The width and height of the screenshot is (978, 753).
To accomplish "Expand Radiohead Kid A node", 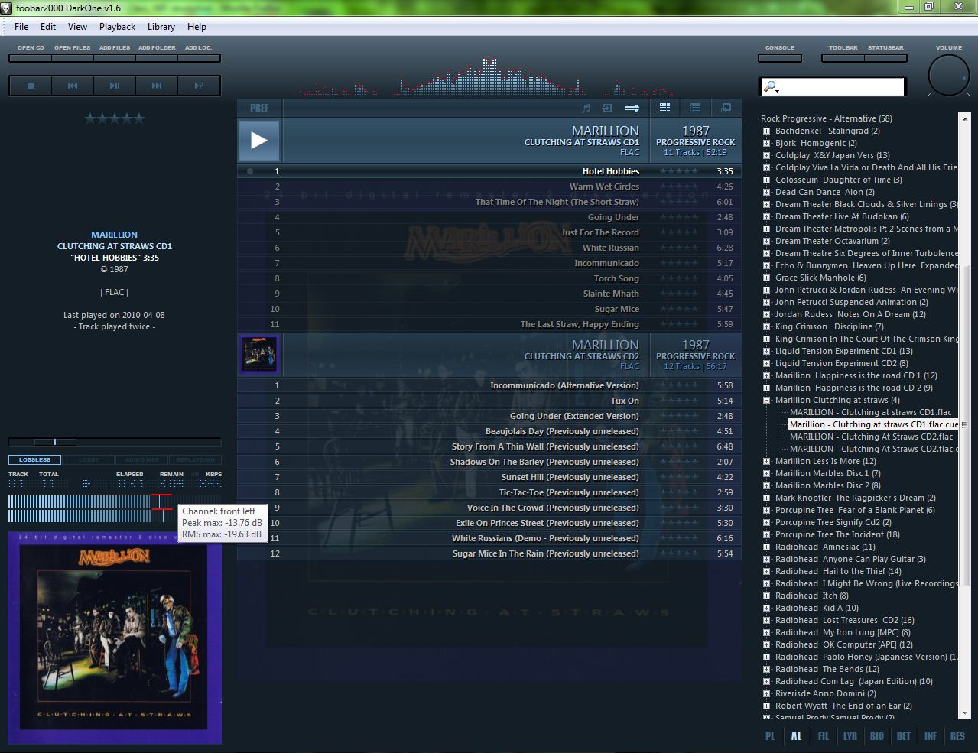I will pos(766,608).
